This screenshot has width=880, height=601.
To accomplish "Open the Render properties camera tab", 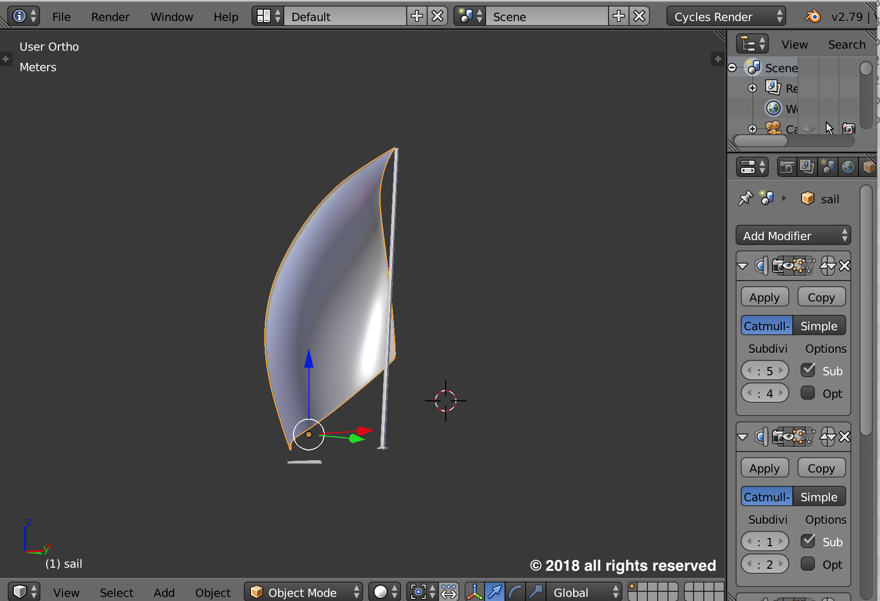I will tap(787, 167).
